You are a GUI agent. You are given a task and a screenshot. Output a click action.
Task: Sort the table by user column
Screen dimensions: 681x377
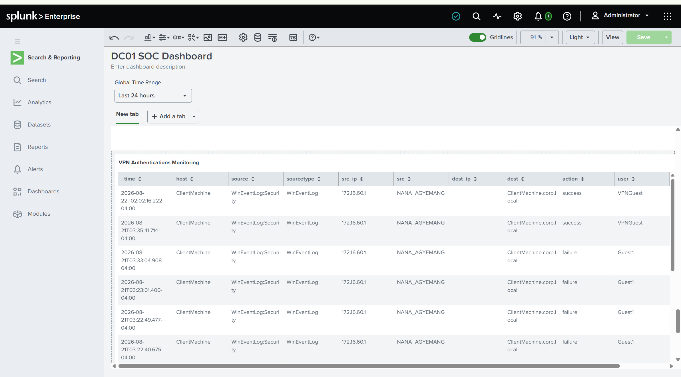click(633, 179)
